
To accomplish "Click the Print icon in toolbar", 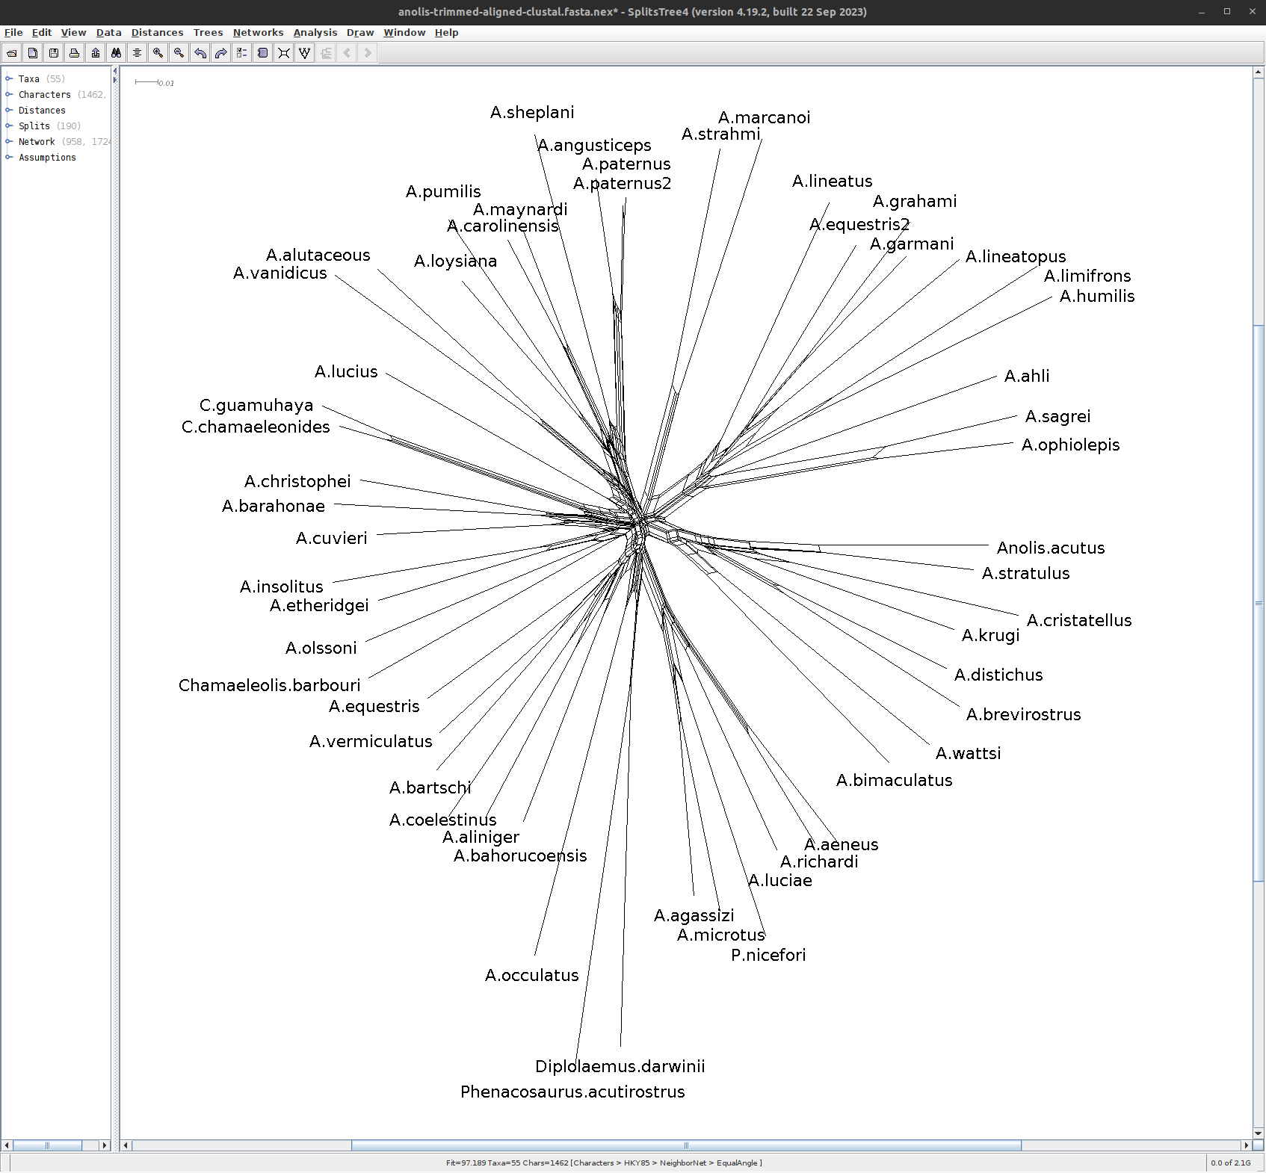I will point(75,53).
